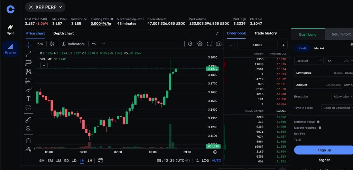Open the go-to-date calendar icon
Image resolution: width=353 pixels, height=170 pixels.
click(x=101, y=160)
